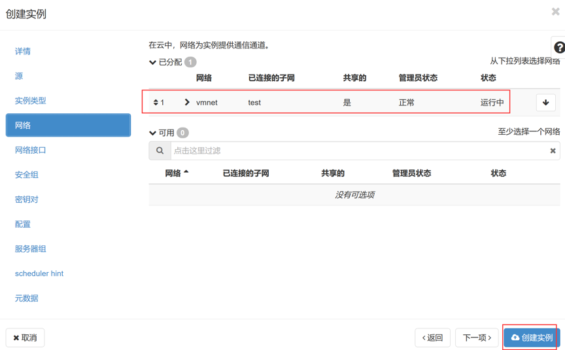Click 管理员状态 header in available table
The image size is (565, 350).
(x=411, y=173)
